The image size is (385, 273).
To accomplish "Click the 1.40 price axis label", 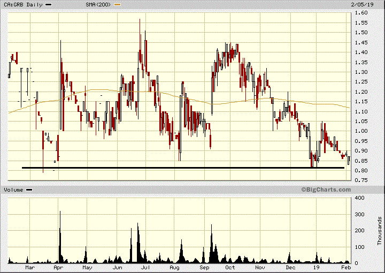I will point(361,52).
